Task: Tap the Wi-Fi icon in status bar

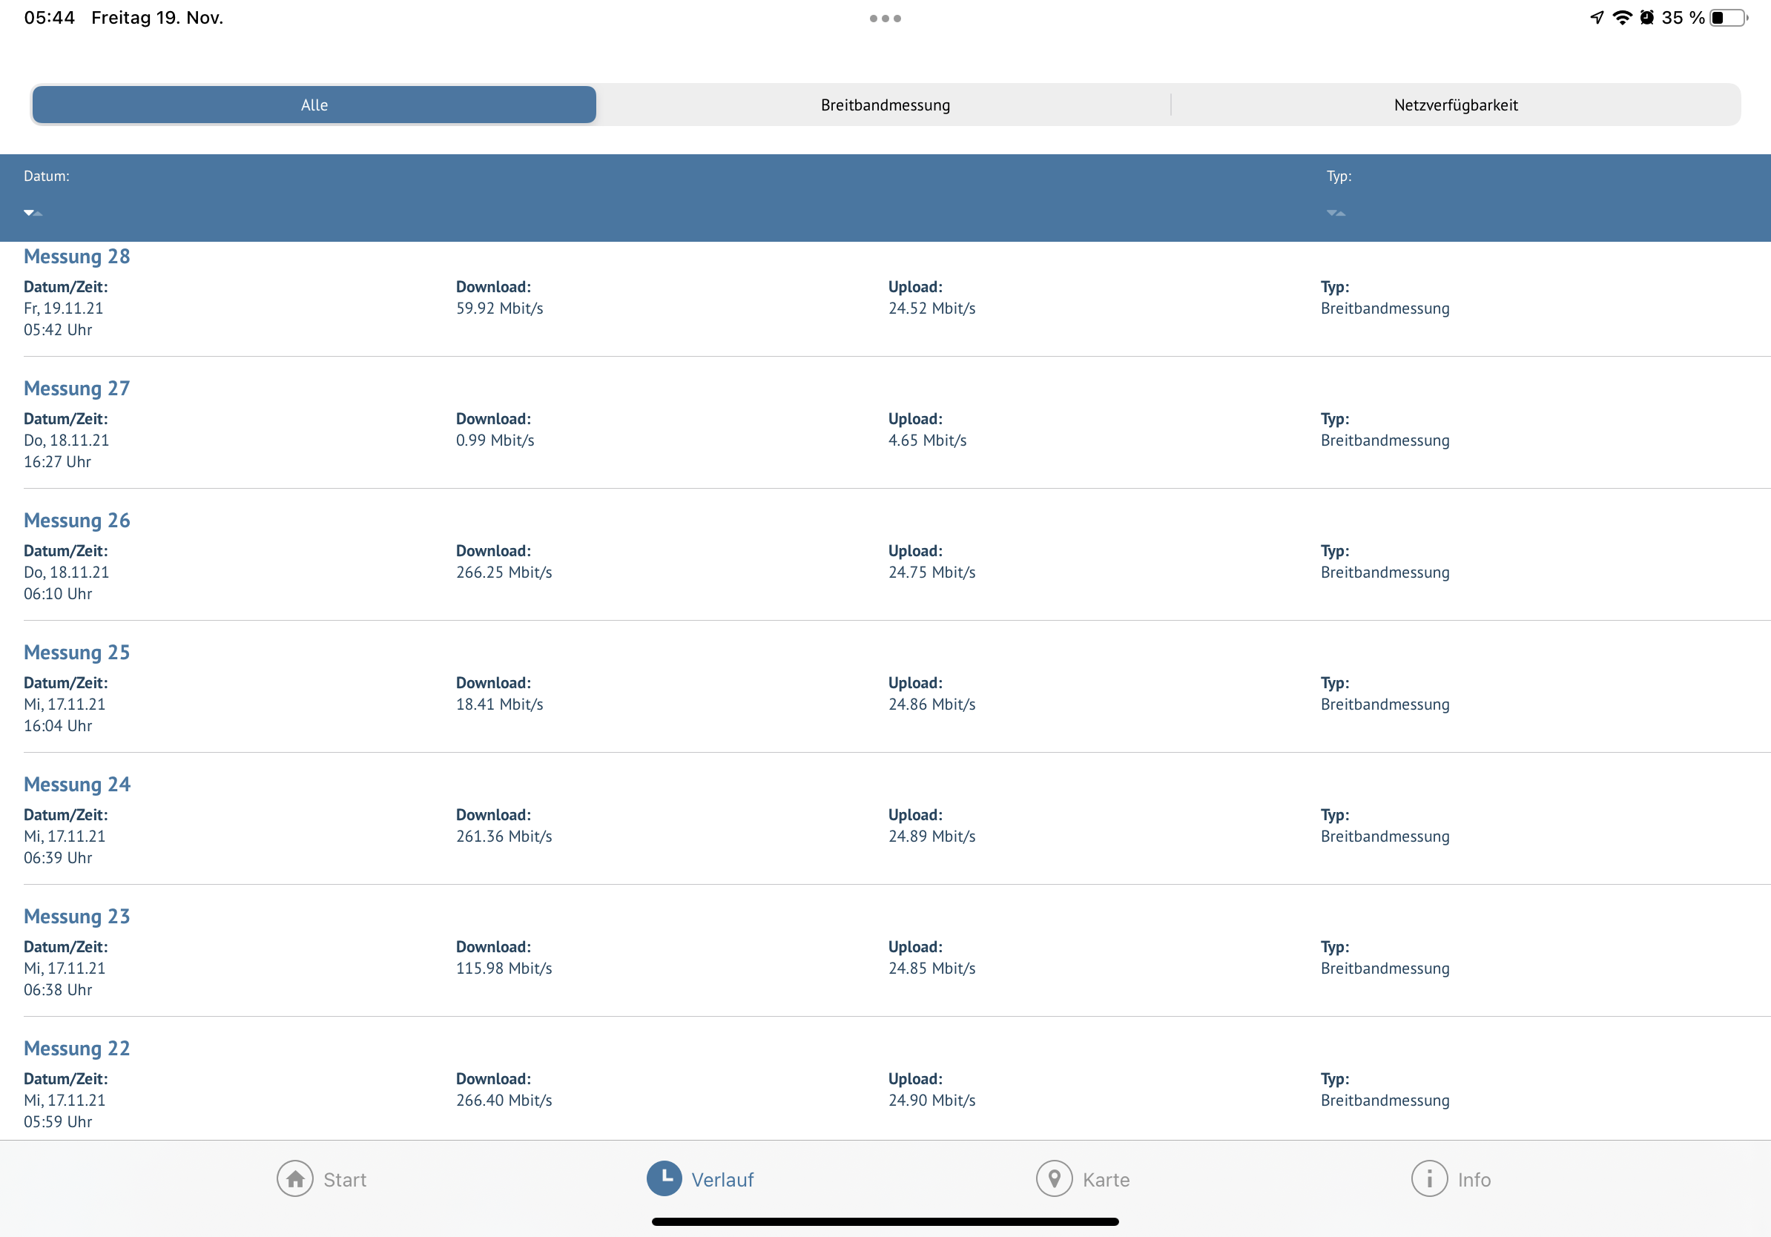Action: tap(1622, 18)
